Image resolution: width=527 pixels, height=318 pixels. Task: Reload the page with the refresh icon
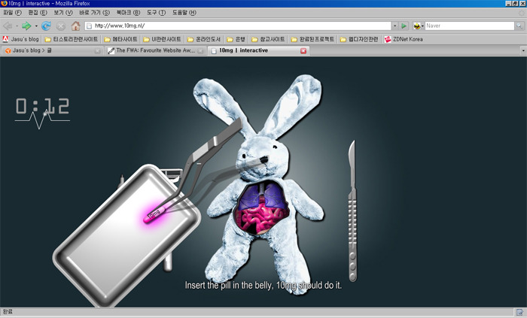click(x=46, y=26)
